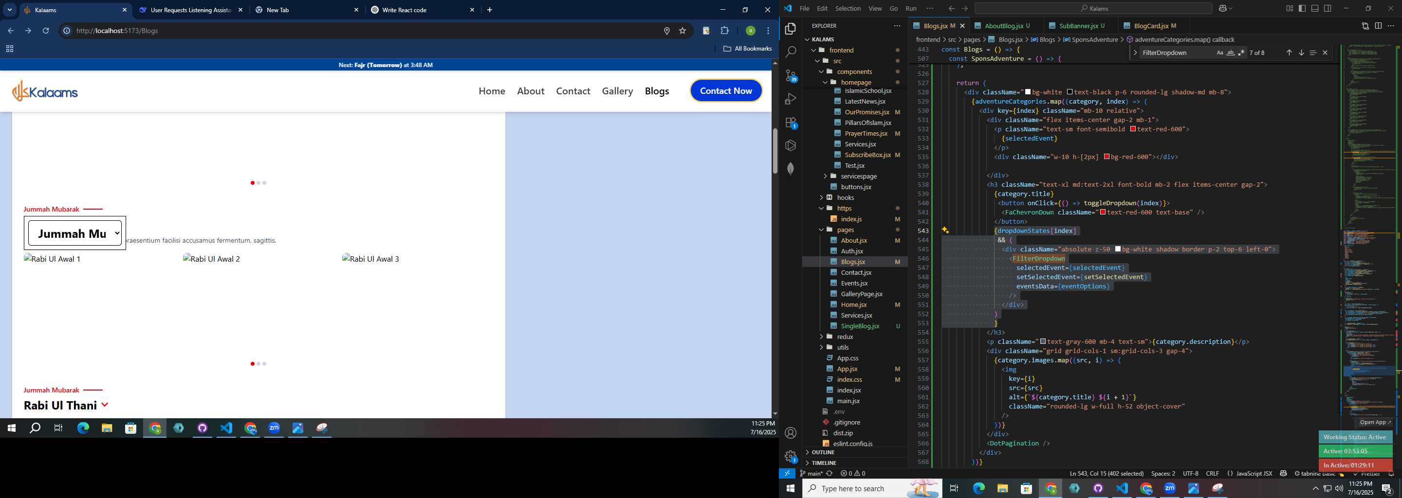Click the bg-red-600 color swatch on line 535
The height and width of the screenshot is (498, 1402).
(1107, 157)
